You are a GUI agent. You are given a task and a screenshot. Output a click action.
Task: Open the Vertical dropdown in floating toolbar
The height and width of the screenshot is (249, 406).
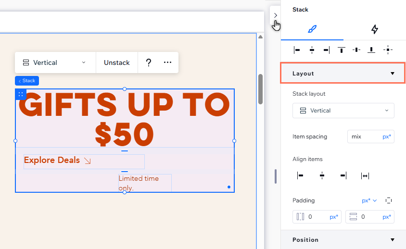point(55,62)
